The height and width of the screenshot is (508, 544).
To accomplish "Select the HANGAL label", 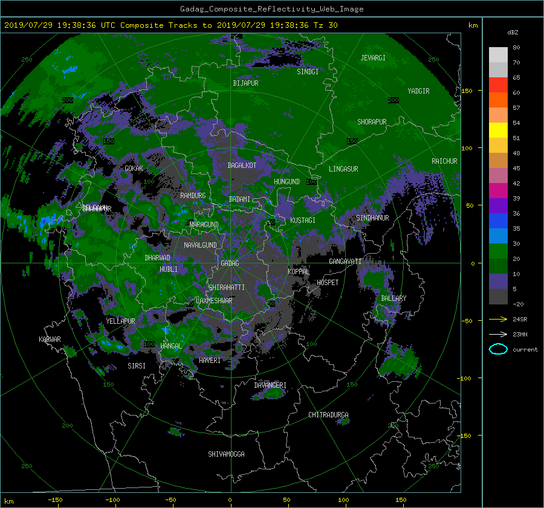I will (x=170, y=346).
